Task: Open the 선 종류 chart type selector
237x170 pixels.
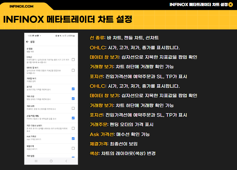Action: tap(51, 50)
